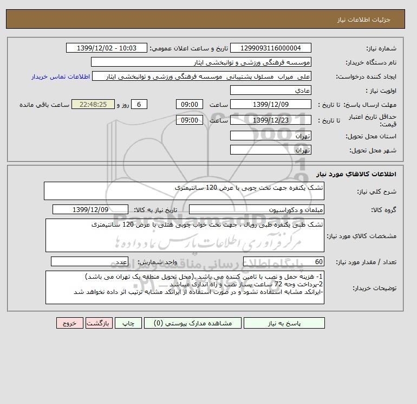This screenshot has width=417, height=404.
Task: Click delivery province field تهران
Action: click(270, 136)
